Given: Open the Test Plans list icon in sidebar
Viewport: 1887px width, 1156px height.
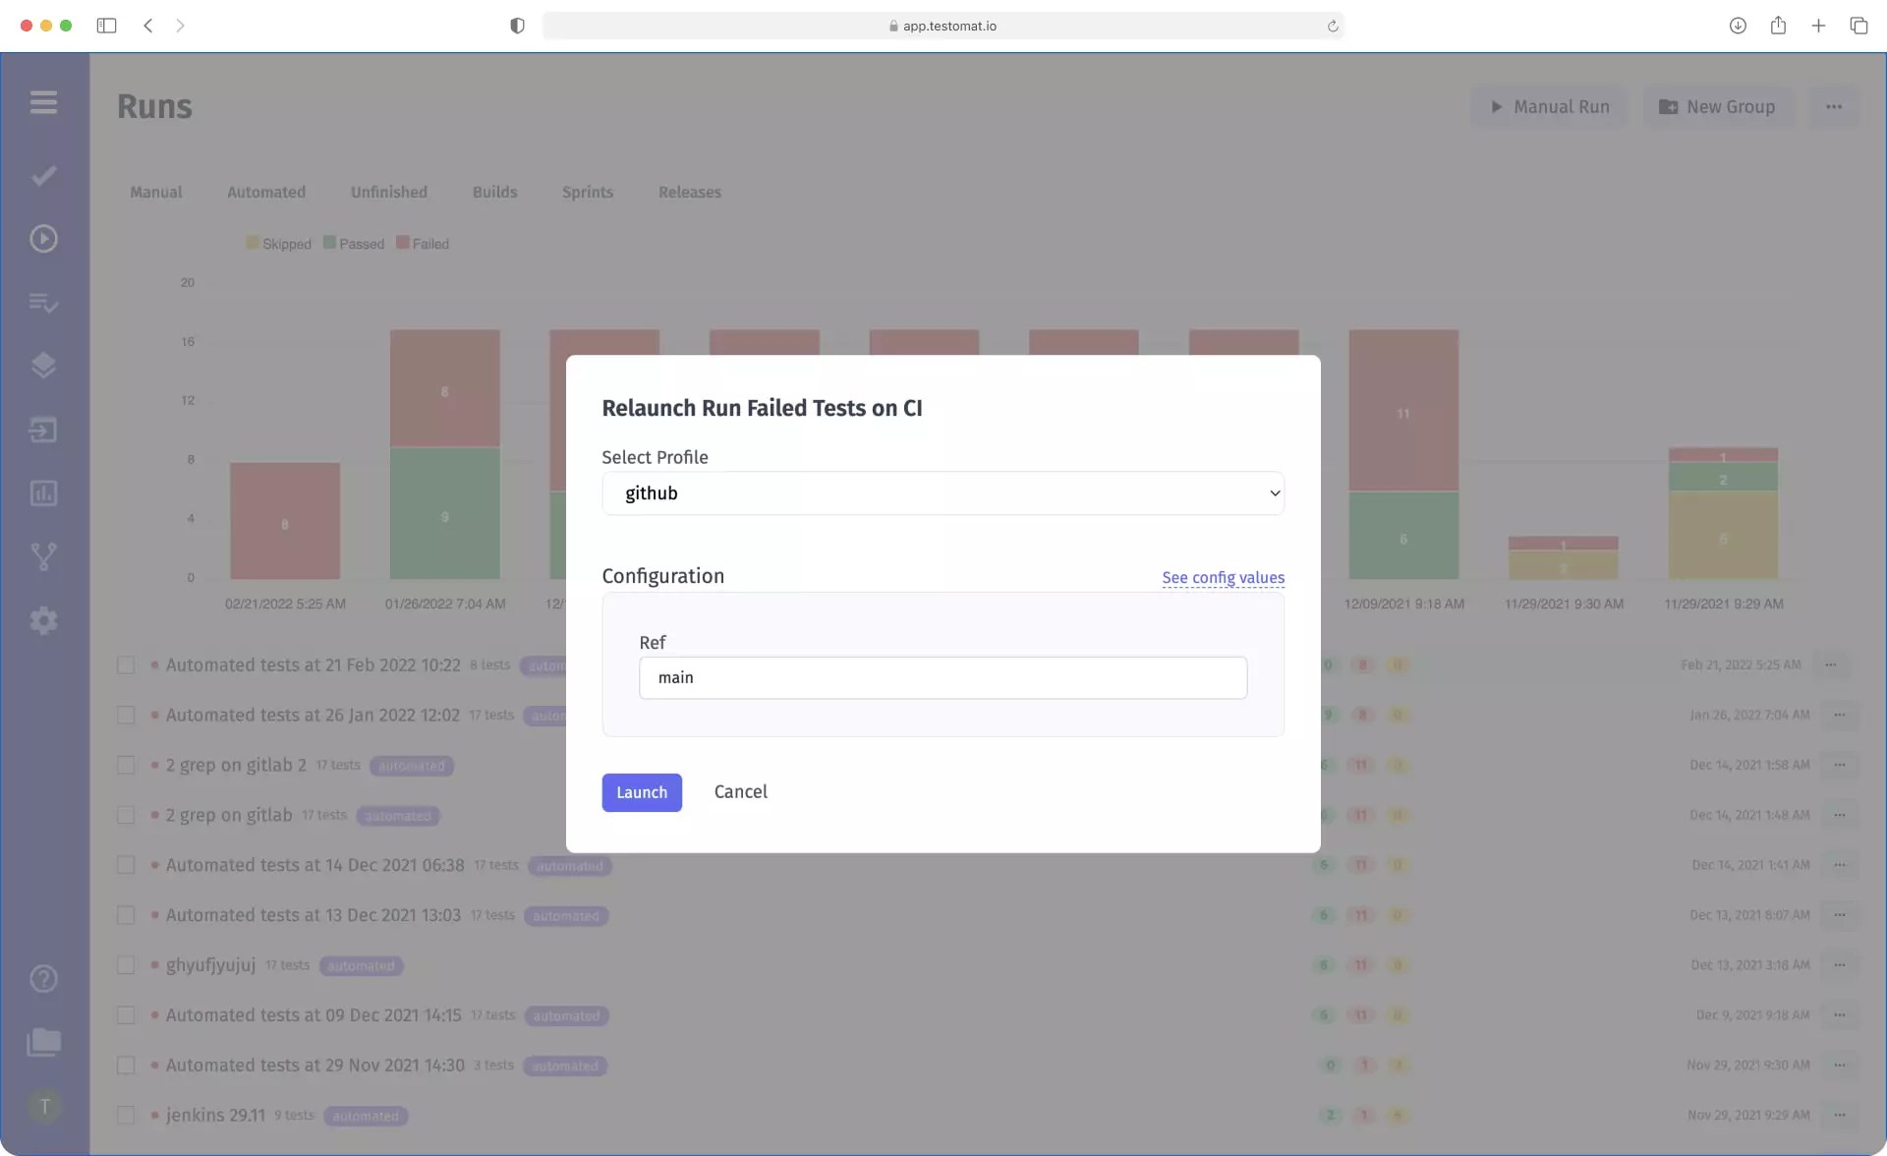Looking at the screenshot, I should coord(44,303).
